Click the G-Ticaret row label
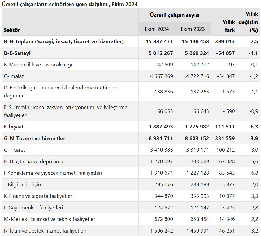This screenshot has height=236, width=261. (14, 150)
